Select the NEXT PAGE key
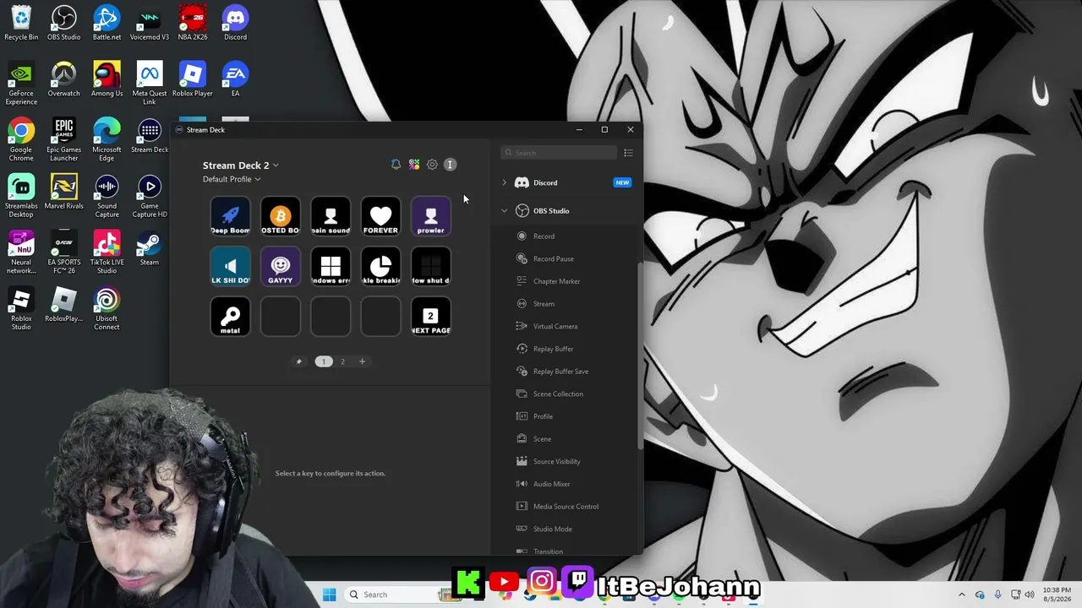 431,317
